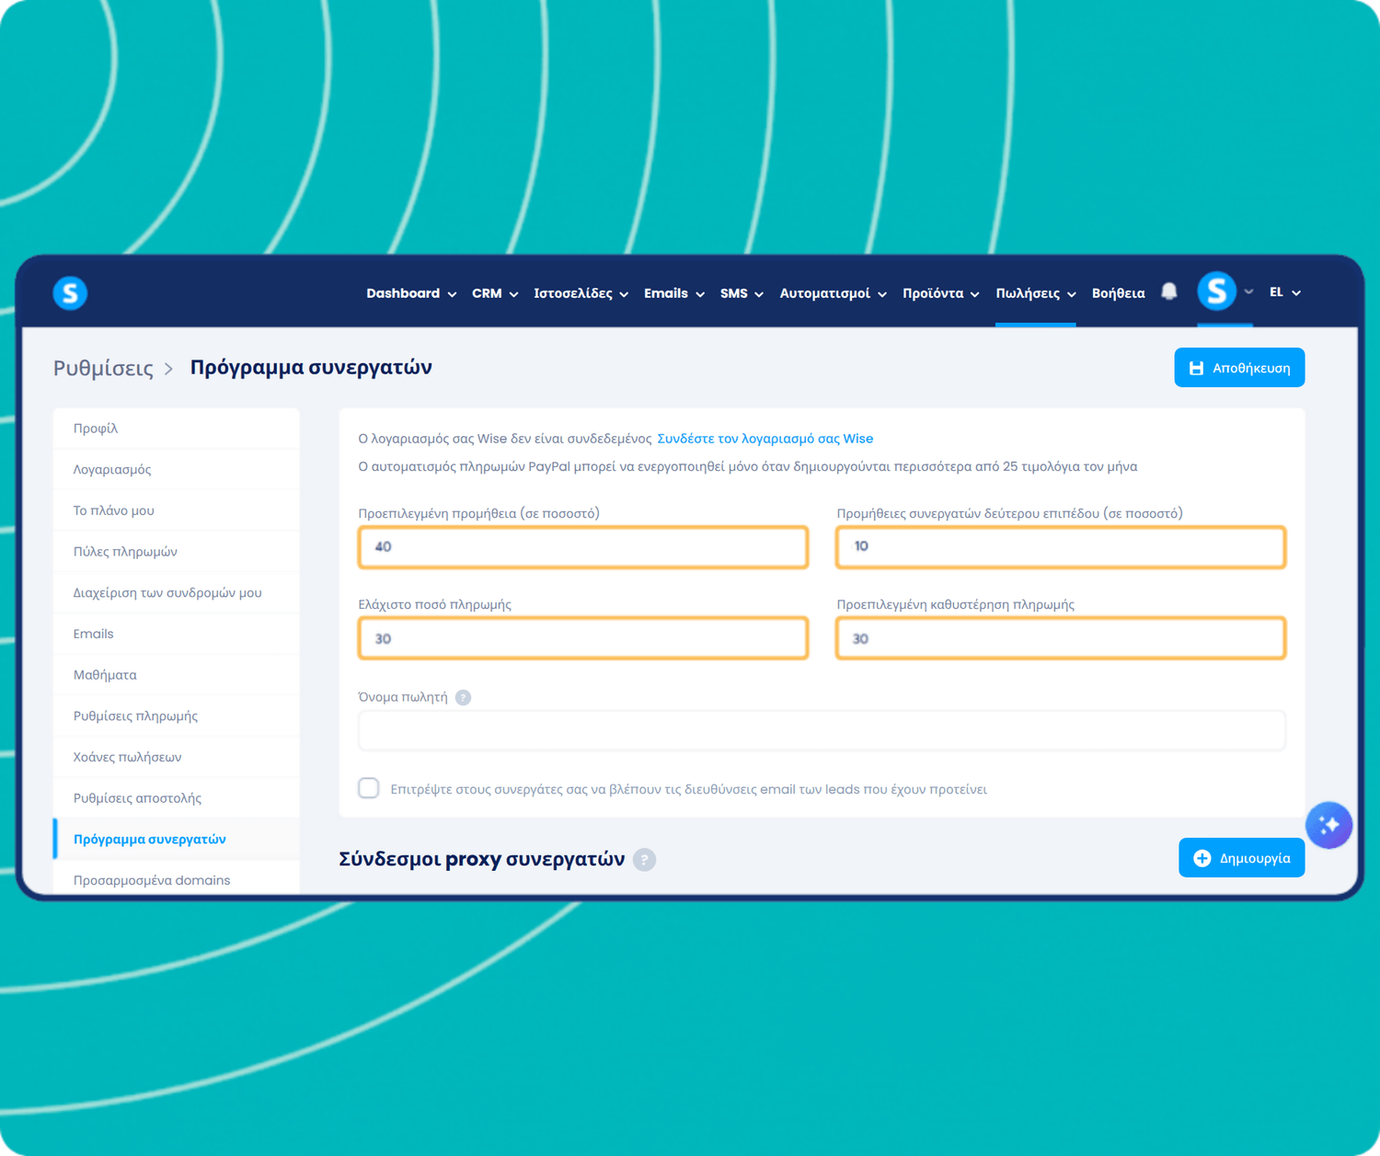Open Ρυθμίσεις αποστολής settings
Viewport: 1380px width, 1156px height.
click(177, 798)
